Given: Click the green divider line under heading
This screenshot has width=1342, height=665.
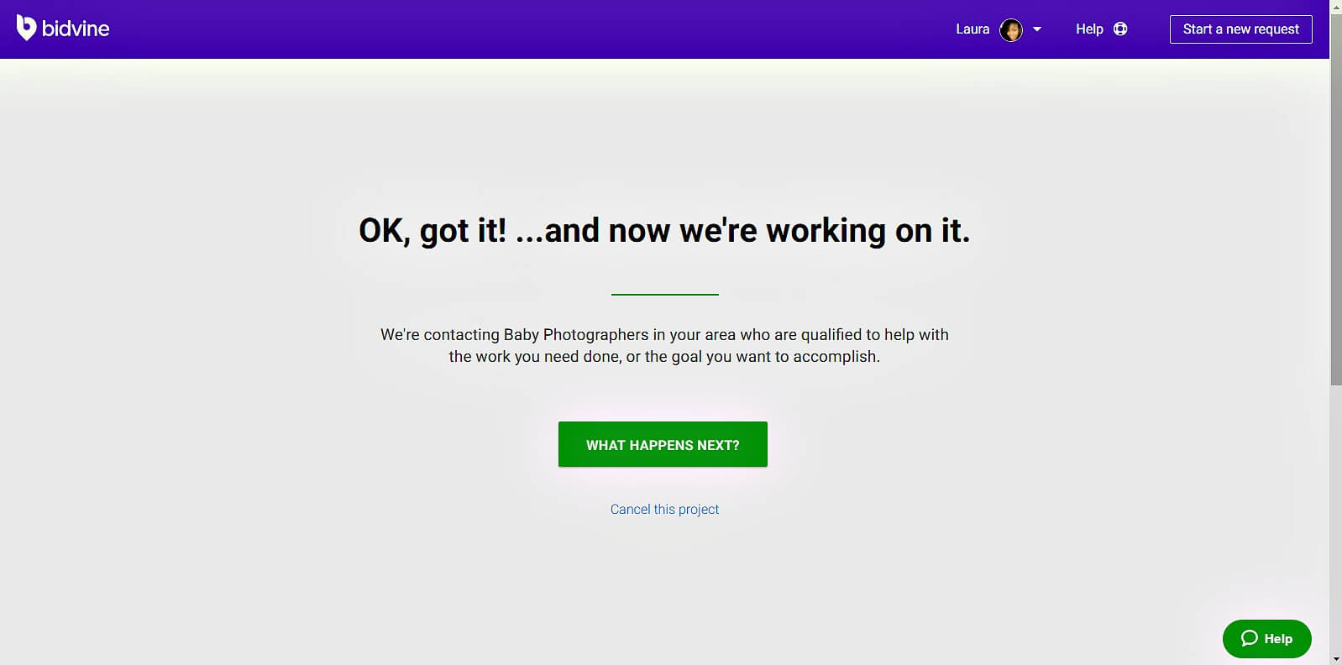Looking at the screenshot, I should (x=665, y=295).
